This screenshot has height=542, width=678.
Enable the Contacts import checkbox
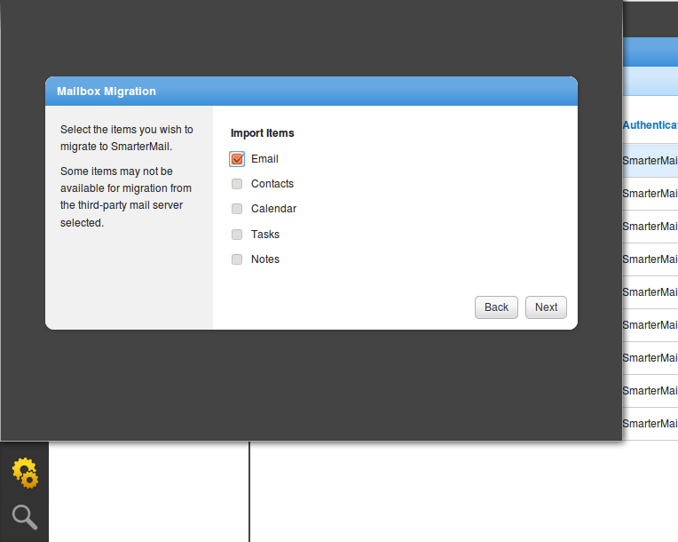(x=237, y=184)
